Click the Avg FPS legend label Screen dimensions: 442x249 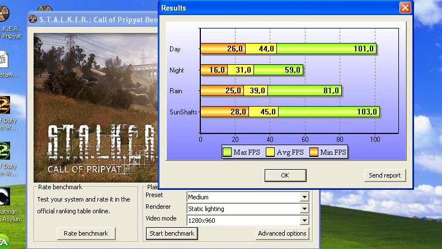[x=290, y=152]
